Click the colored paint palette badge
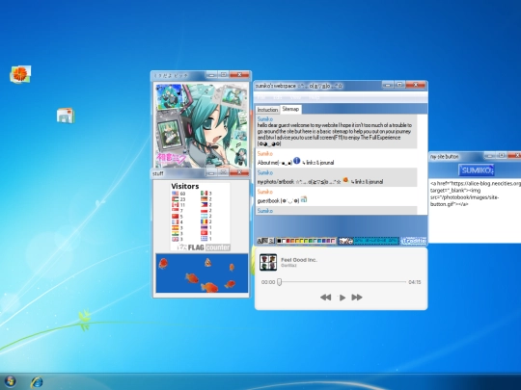This screenshot has height=390, width=521. (307, 241)
